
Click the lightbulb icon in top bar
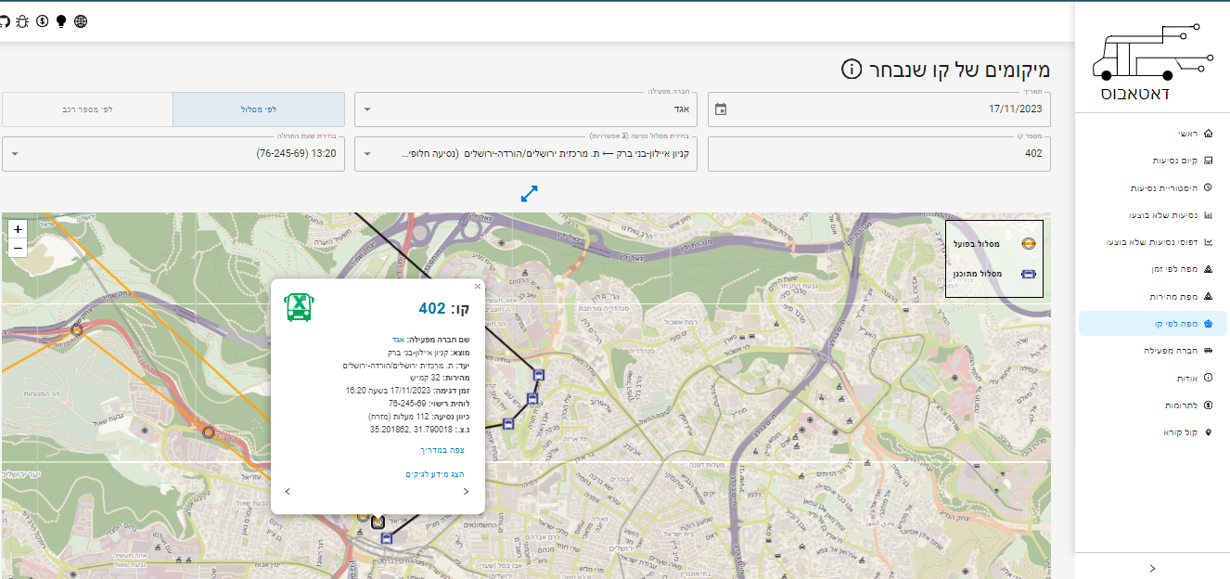[61, 20]
